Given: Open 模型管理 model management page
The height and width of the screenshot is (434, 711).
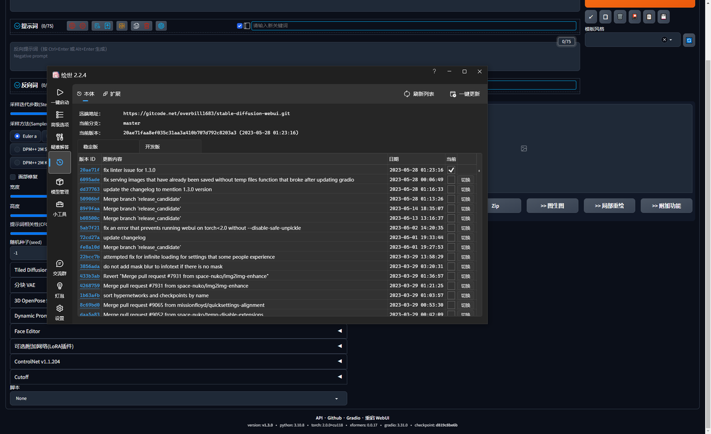Looking at the screenshot, I should [60, 186].
